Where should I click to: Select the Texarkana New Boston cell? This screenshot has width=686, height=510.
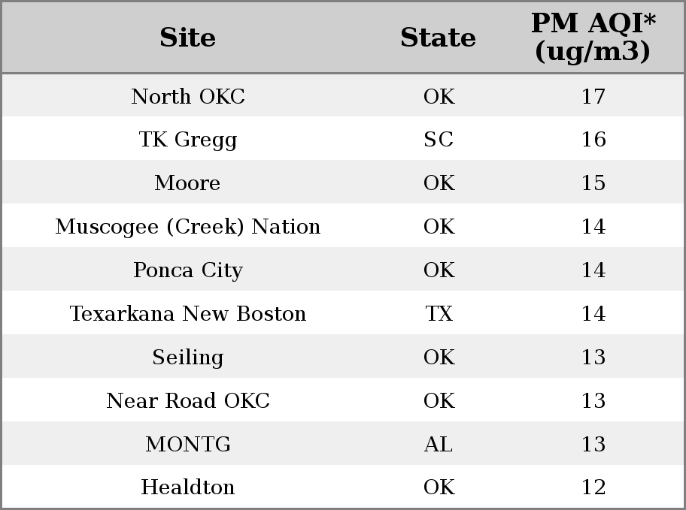coord(188,313)
